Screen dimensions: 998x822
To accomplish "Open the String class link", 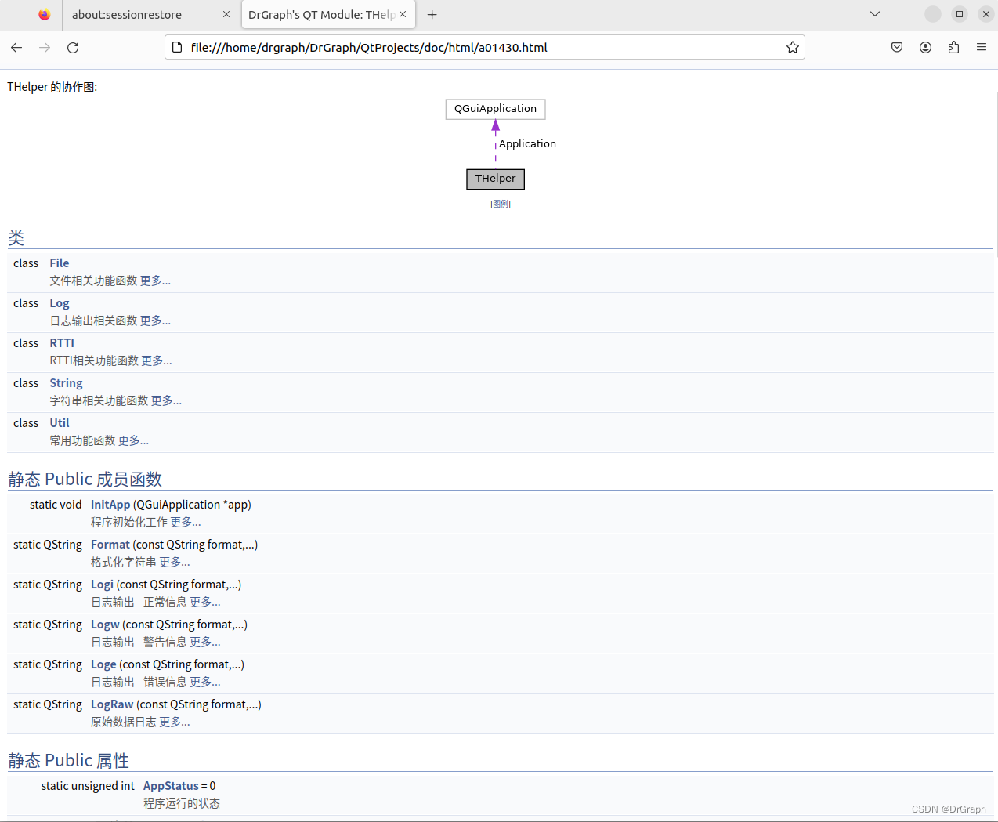I will tap(66, 383).
